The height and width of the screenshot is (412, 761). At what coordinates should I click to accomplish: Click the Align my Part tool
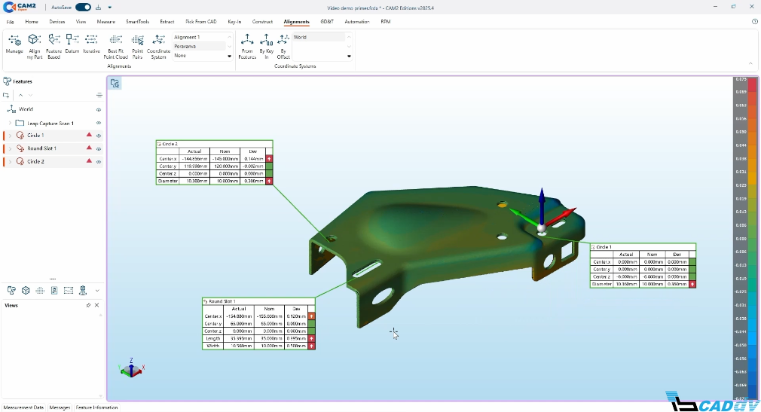coord(35,46)
